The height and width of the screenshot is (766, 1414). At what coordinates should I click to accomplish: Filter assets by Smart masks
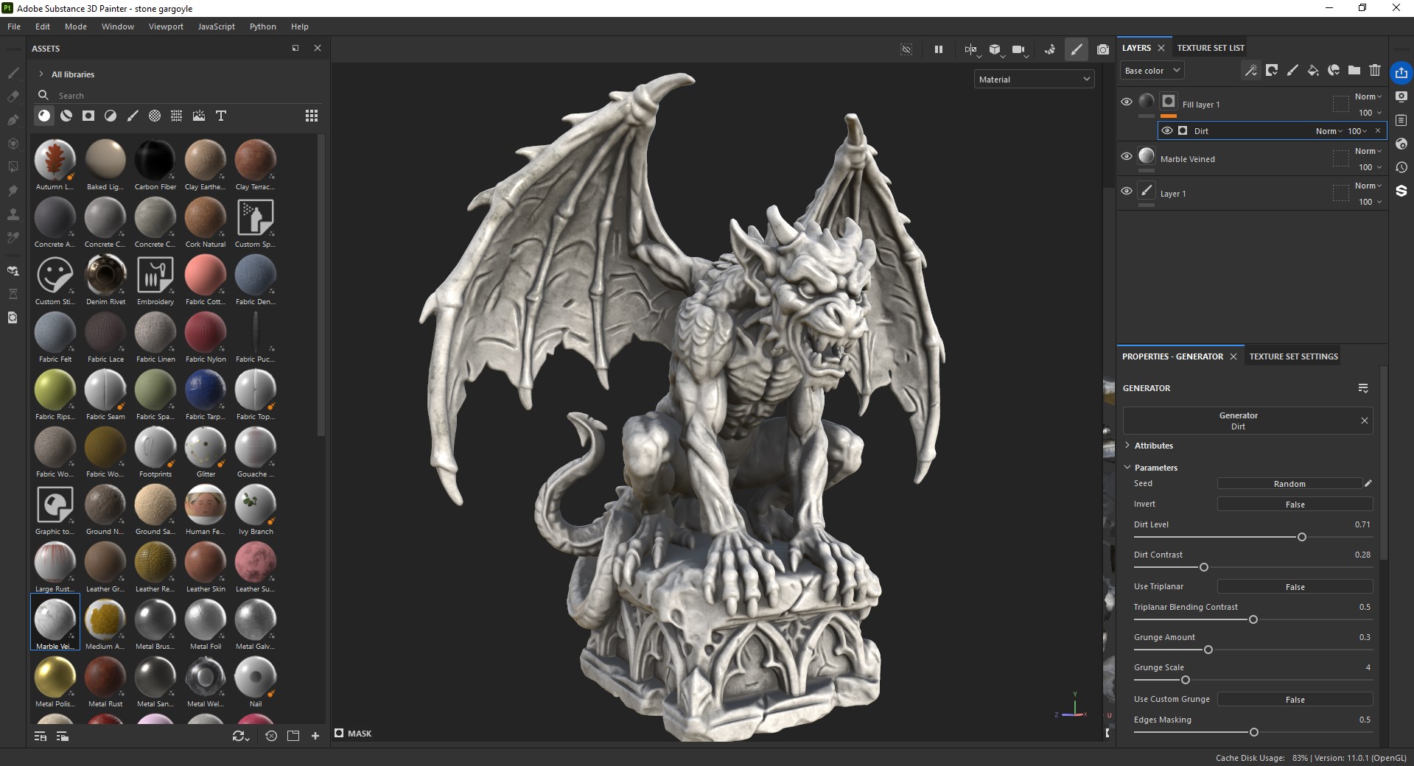coord(88,116)
